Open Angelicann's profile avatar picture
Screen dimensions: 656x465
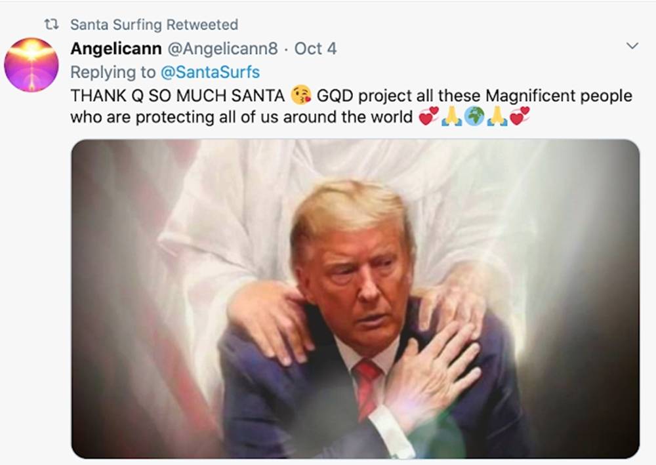(x=31, y=64)
